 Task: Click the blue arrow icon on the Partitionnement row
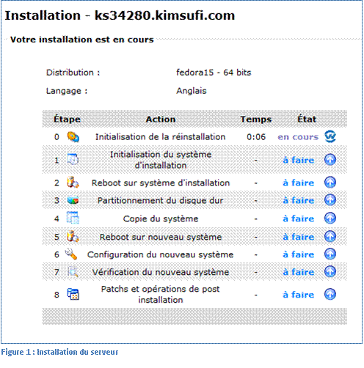[x=330, y=200]
